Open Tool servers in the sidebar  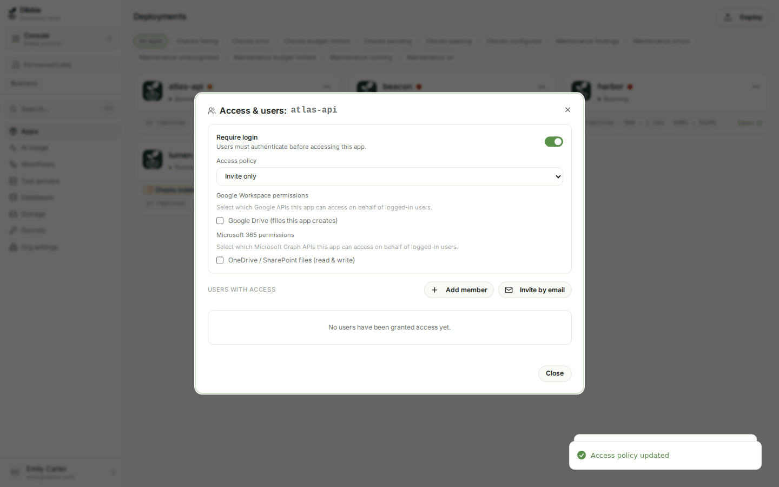coord(63,181)
